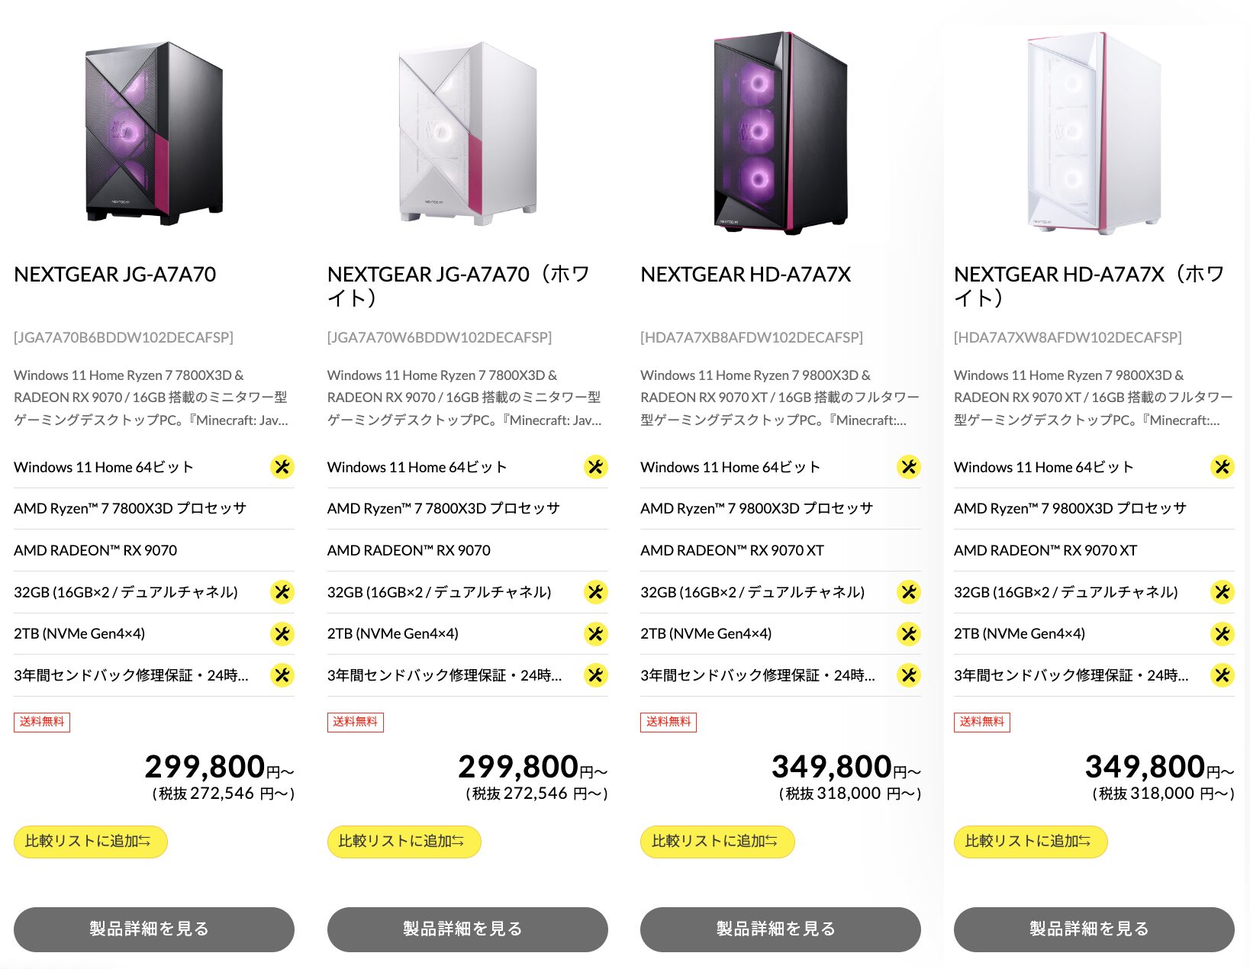The image size is (1250, 969).
Task: Customize the 32GB dual-channel memory on NEXTGEAR JG-A7A70
Action: point(282,591)
